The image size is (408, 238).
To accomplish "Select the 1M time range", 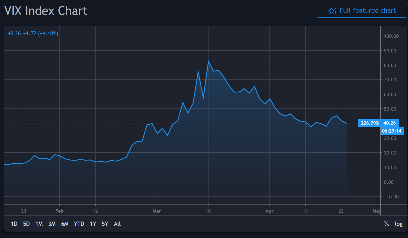I will [39, 224].
